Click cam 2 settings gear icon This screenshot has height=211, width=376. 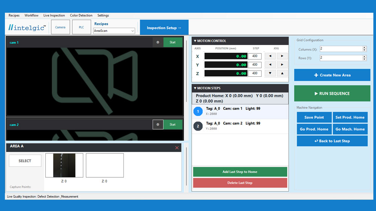click(158, 125)
